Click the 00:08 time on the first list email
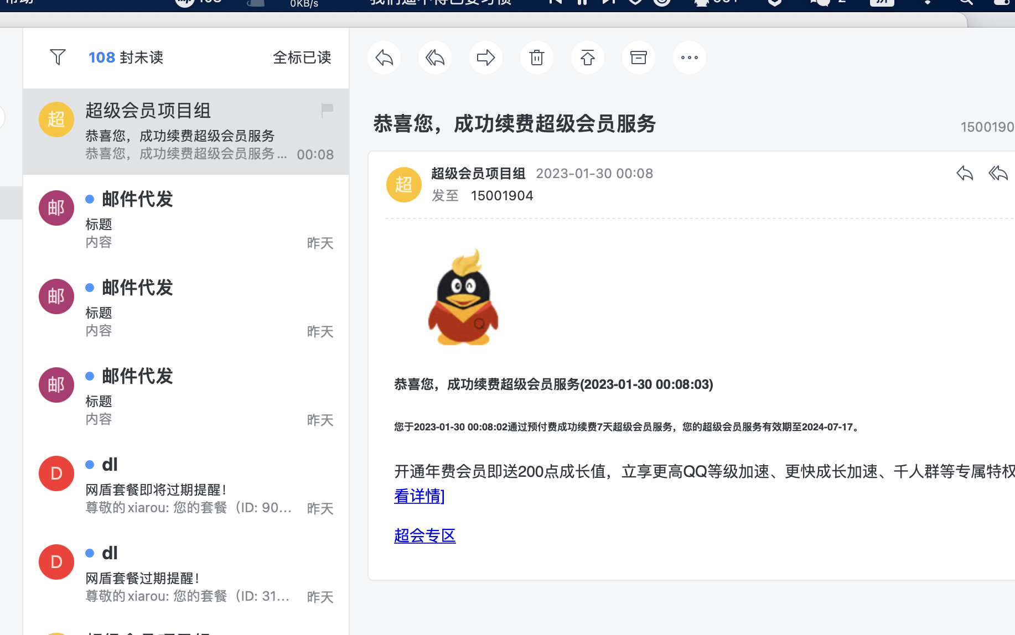Viewport: 1015px width, 635px height. (x=315, y=154)
